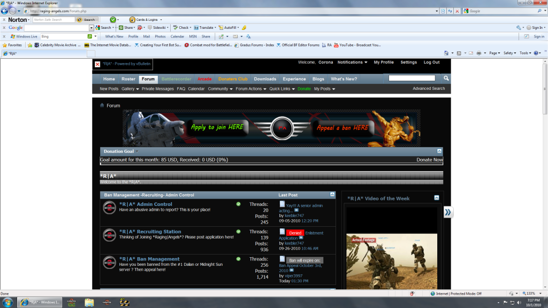
Task: Click the Appeal a ban HERE banner
Action: [342, 128]
